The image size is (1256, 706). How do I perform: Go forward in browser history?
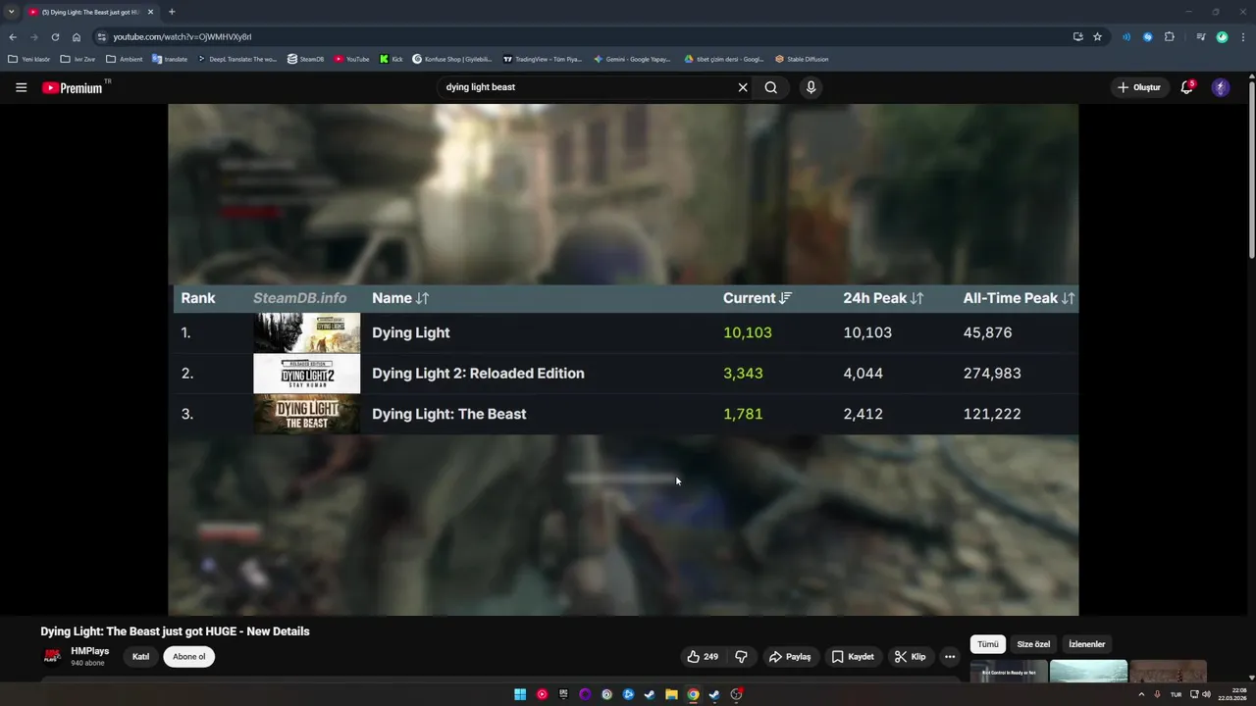point(34,36)
